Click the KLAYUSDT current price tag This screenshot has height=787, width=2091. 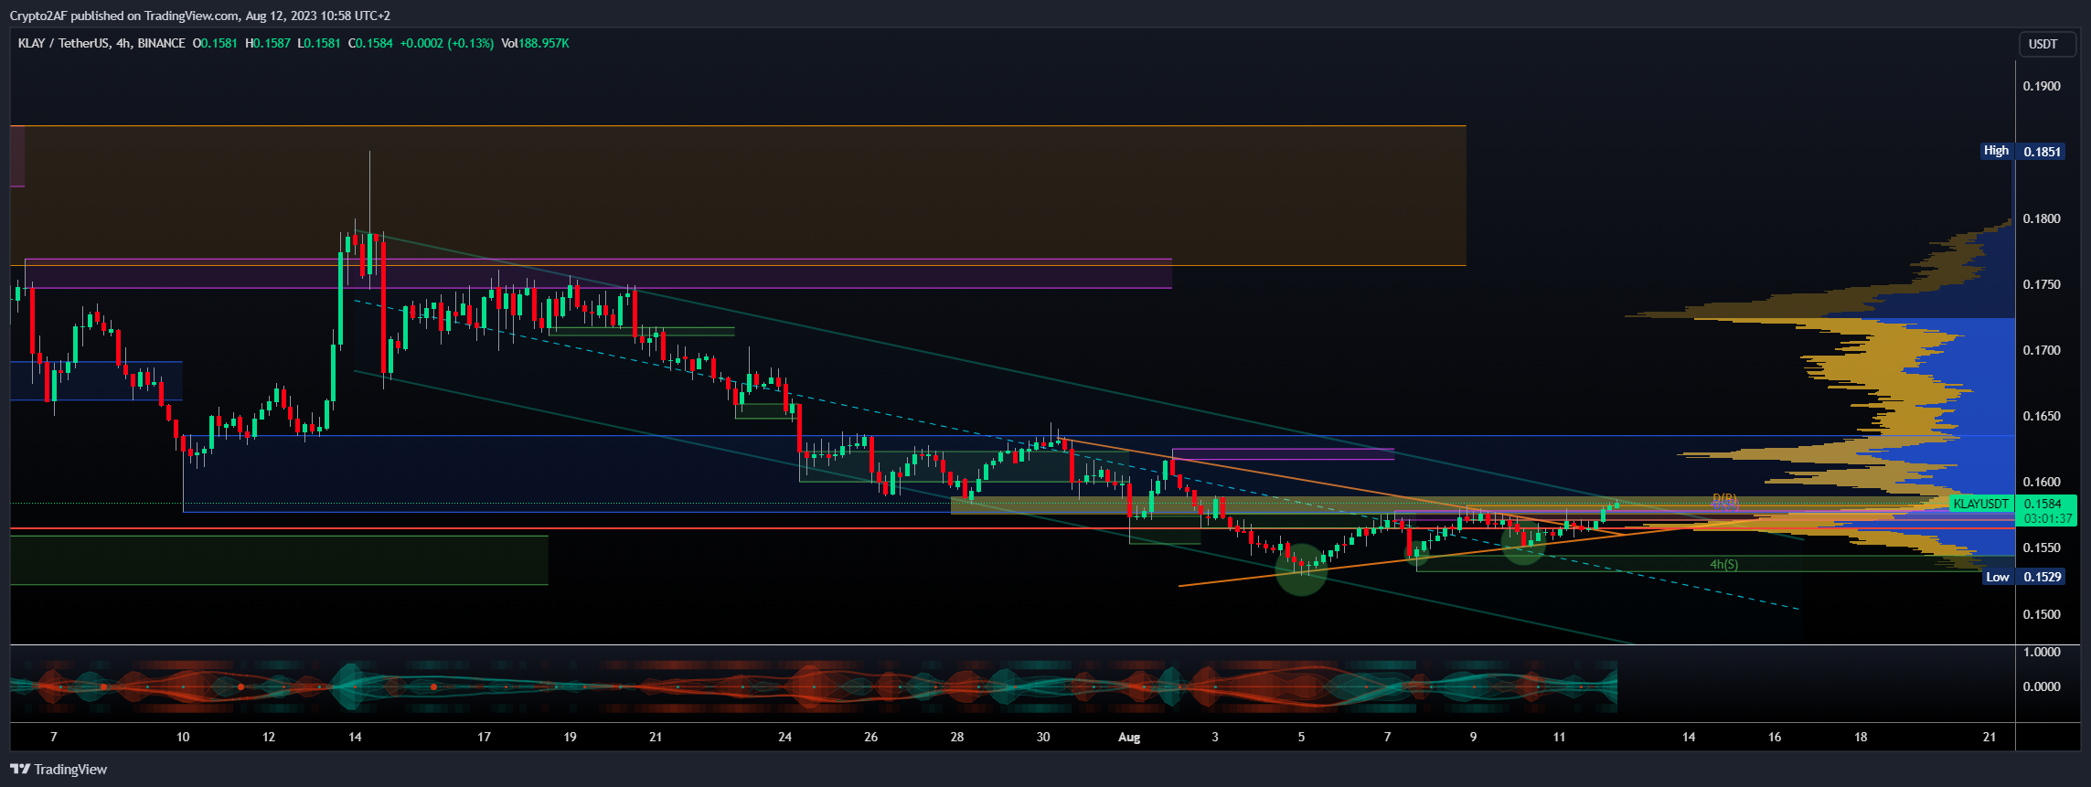(1981, 504)
